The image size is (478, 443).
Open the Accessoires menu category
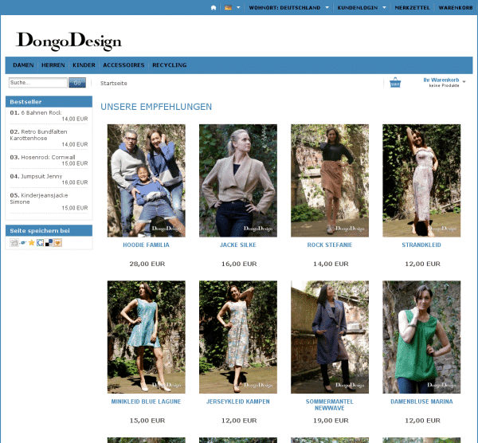pyautogui.click(x=123, y=65)
